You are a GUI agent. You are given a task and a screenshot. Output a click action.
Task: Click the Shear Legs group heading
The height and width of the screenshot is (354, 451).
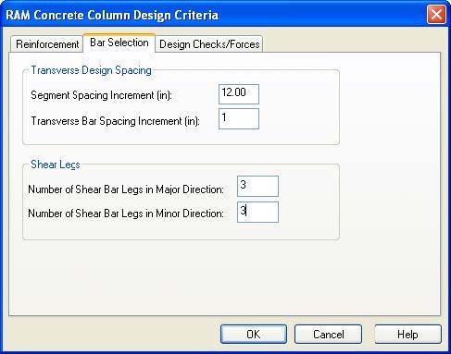point(56,165)
